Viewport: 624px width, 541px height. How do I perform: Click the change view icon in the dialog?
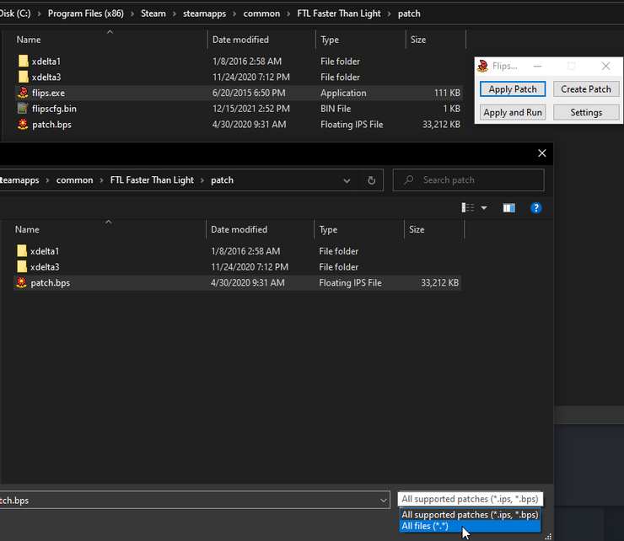click(468, 208)
